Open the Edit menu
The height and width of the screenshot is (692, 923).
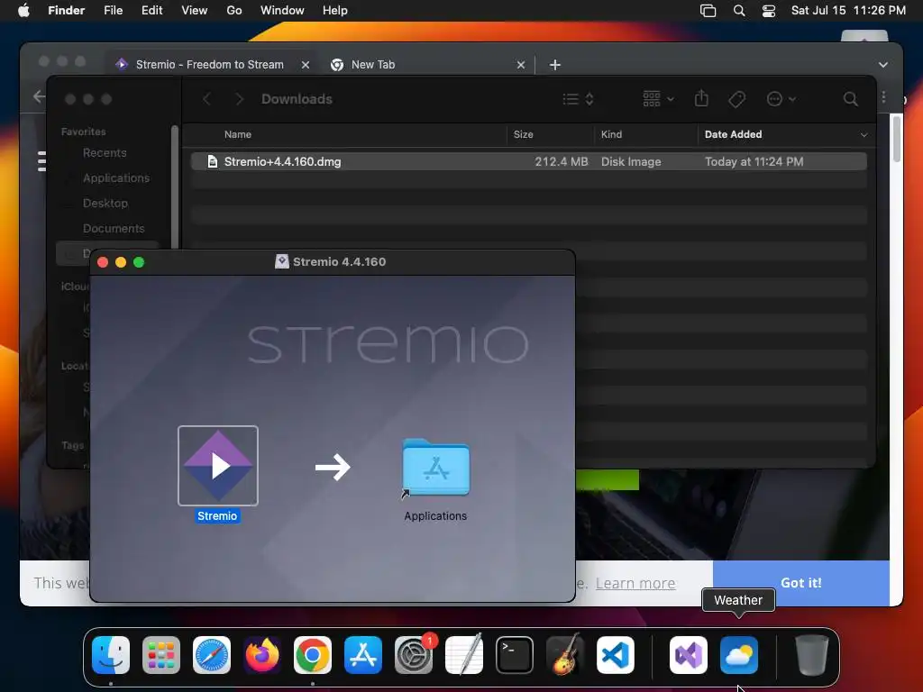(x=151, y=11)
